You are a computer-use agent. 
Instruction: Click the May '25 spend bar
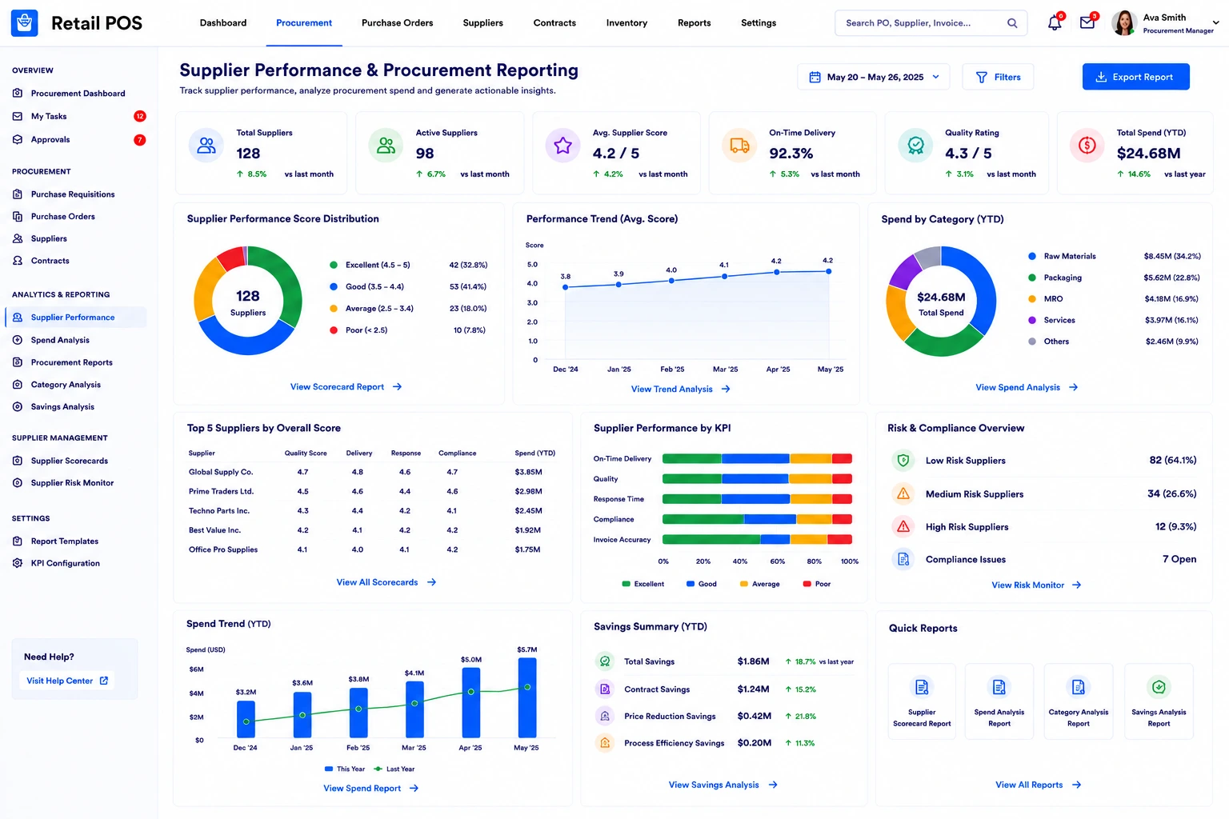click(527, 697)
